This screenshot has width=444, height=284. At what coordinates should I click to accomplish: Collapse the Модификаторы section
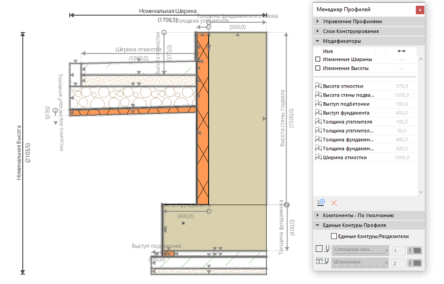[x=317, y=41]
